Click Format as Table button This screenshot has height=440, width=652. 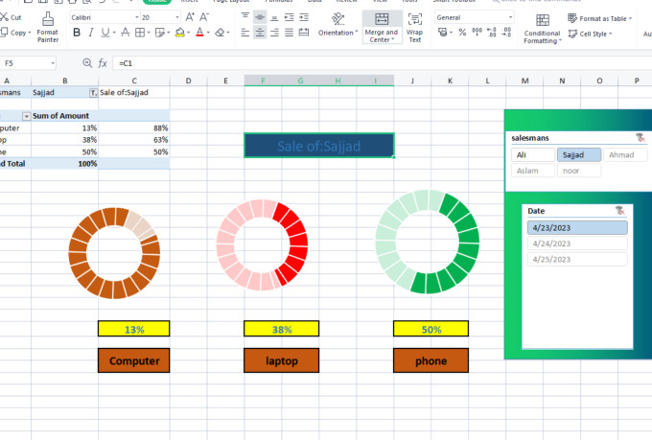(x=604, y=18)
